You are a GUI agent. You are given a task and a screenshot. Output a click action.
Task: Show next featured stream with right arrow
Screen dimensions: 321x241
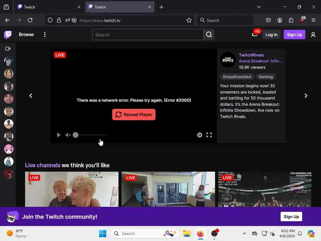[306, 96]
